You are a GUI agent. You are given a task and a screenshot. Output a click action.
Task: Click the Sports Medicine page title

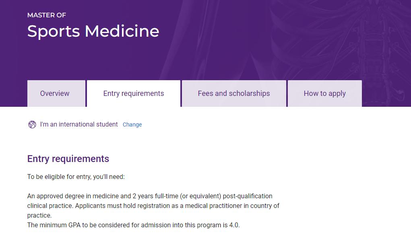(93, 31)
